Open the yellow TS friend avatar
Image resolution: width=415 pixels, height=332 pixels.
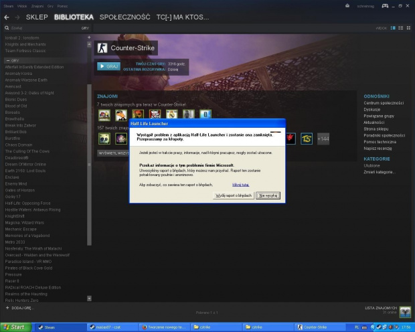pyautogui.click(x=307, y=139)
